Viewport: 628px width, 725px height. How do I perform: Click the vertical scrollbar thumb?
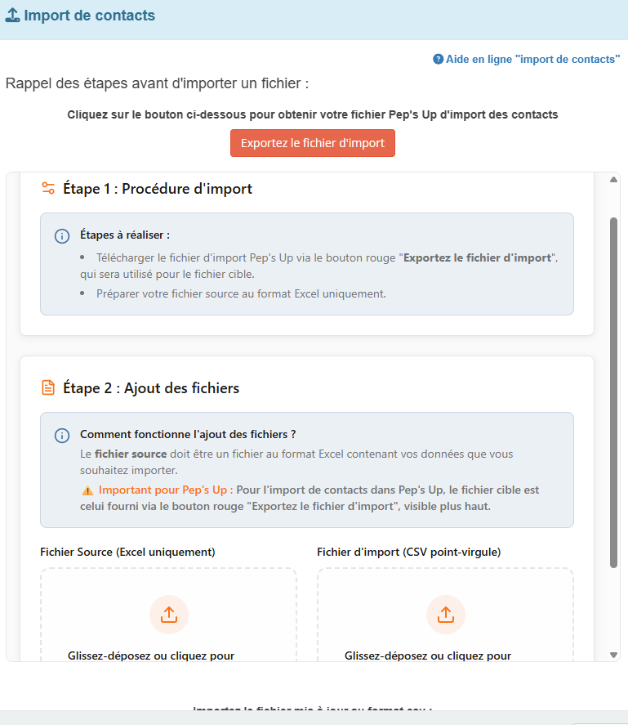click(x=613, y=392)
